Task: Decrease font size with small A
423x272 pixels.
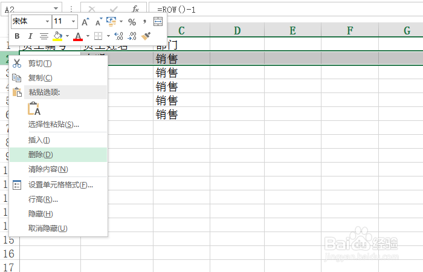Action: click(98, 22)
